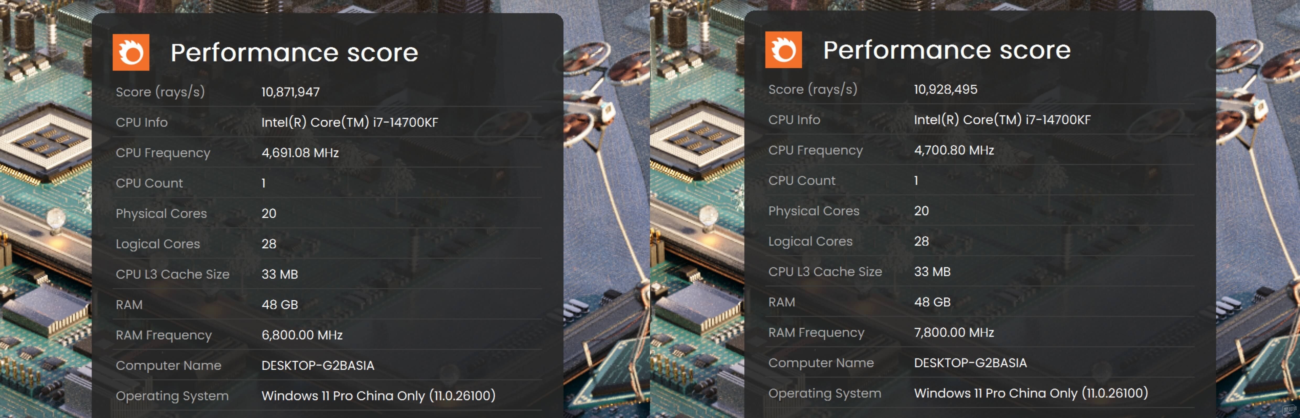1300x418 pixels.
Task: Click left panel 'RAM Frequency' label
Action: coord(164,336)
